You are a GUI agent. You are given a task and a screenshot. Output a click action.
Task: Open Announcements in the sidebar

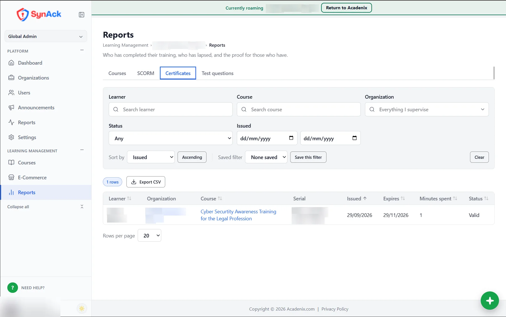pyautogui.click(x=46, y=108)
